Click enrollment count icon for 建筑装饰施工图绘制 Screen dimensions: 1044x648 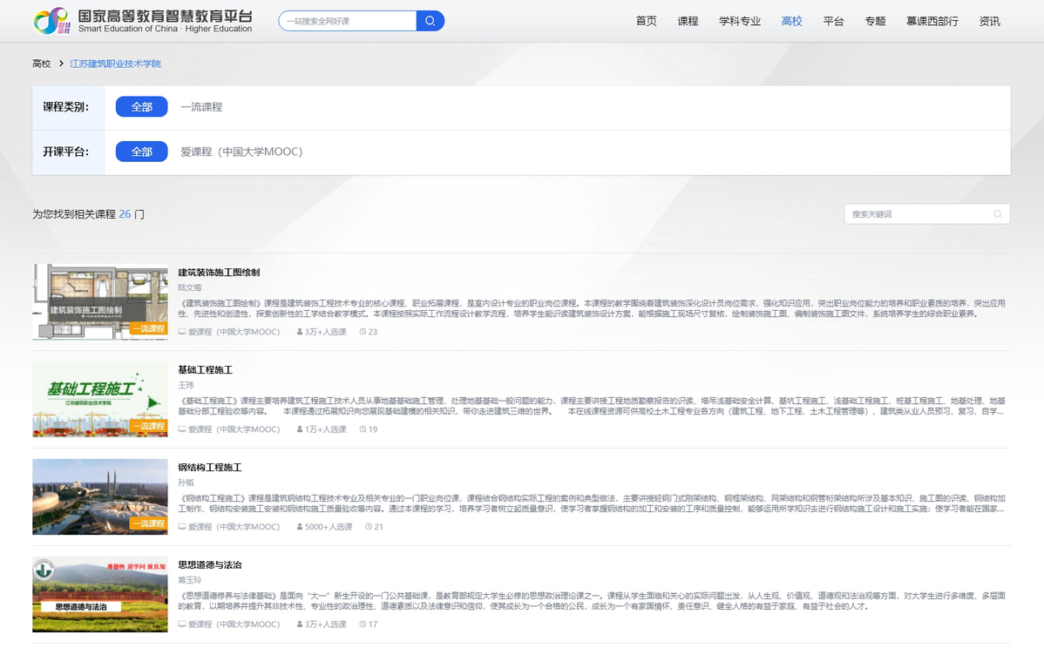300,332
